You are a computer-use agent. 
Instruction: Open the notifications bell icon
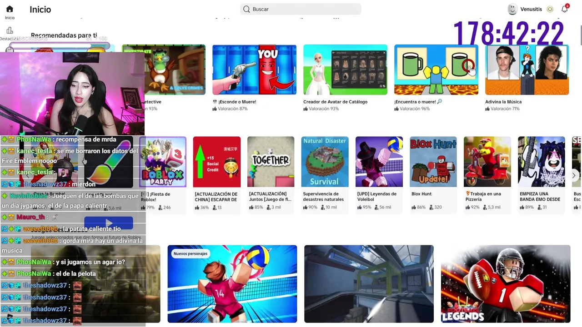(564, 9)
